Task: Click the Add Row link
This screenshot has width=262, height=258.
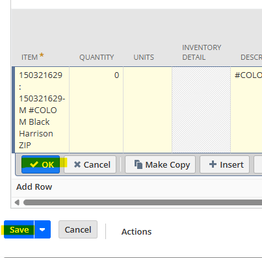Action: click(34, 187)
